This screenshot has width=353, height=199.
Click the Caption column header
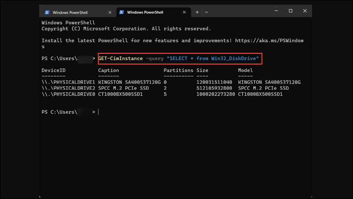pyautogui.click(x=109, y=70)
